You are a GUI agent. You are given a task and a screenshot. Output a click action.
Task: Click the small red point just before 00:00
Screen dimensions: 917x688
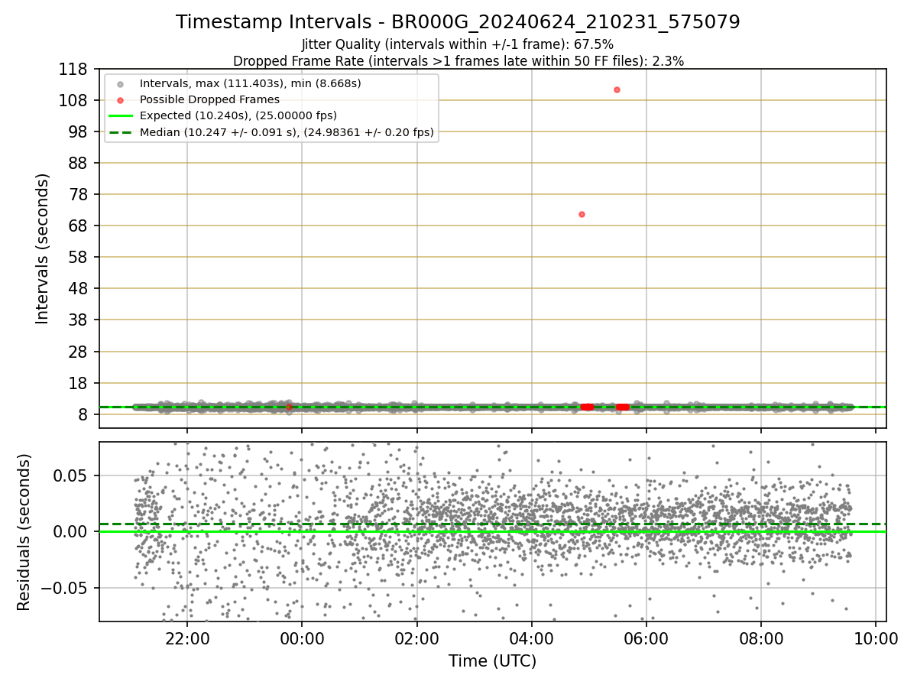[x=289, y=407]
